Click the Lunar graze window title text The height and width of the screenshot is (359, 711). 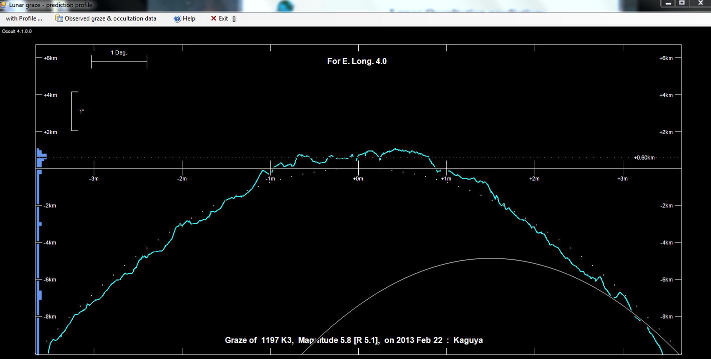coord(51,4)
